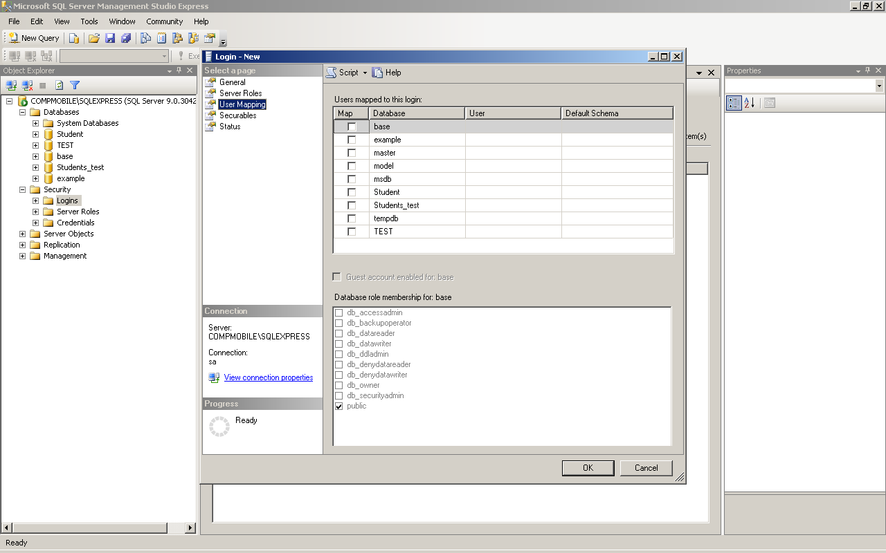Click the Template Explorer toolbar icon
Viewport: 886px width, 553px height.
coord(194,38)
